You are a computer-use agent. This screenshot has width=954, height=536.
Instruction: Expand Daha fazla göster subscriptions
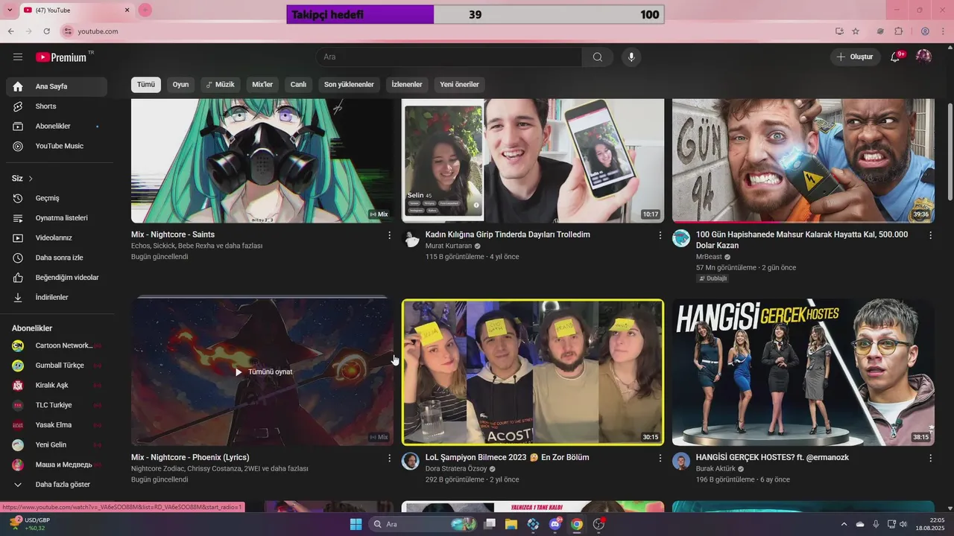tap(57, 485)
